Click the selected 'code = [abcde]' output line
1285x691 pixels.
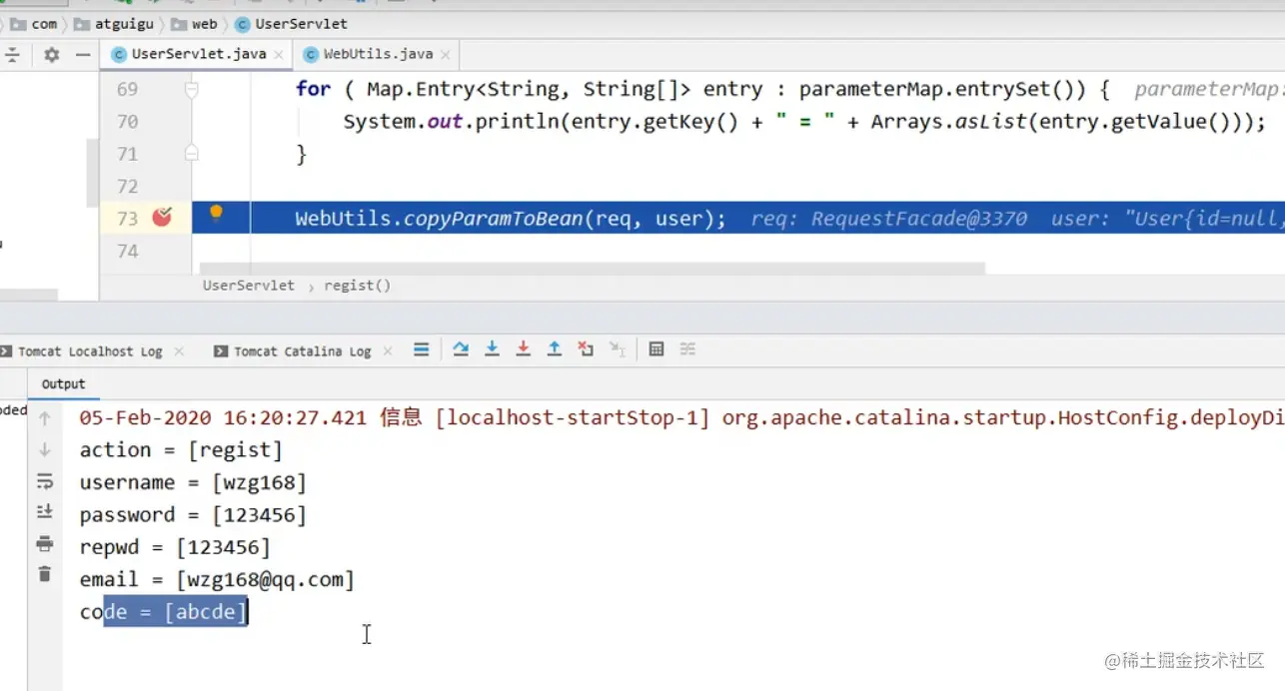tap(164, 611)
